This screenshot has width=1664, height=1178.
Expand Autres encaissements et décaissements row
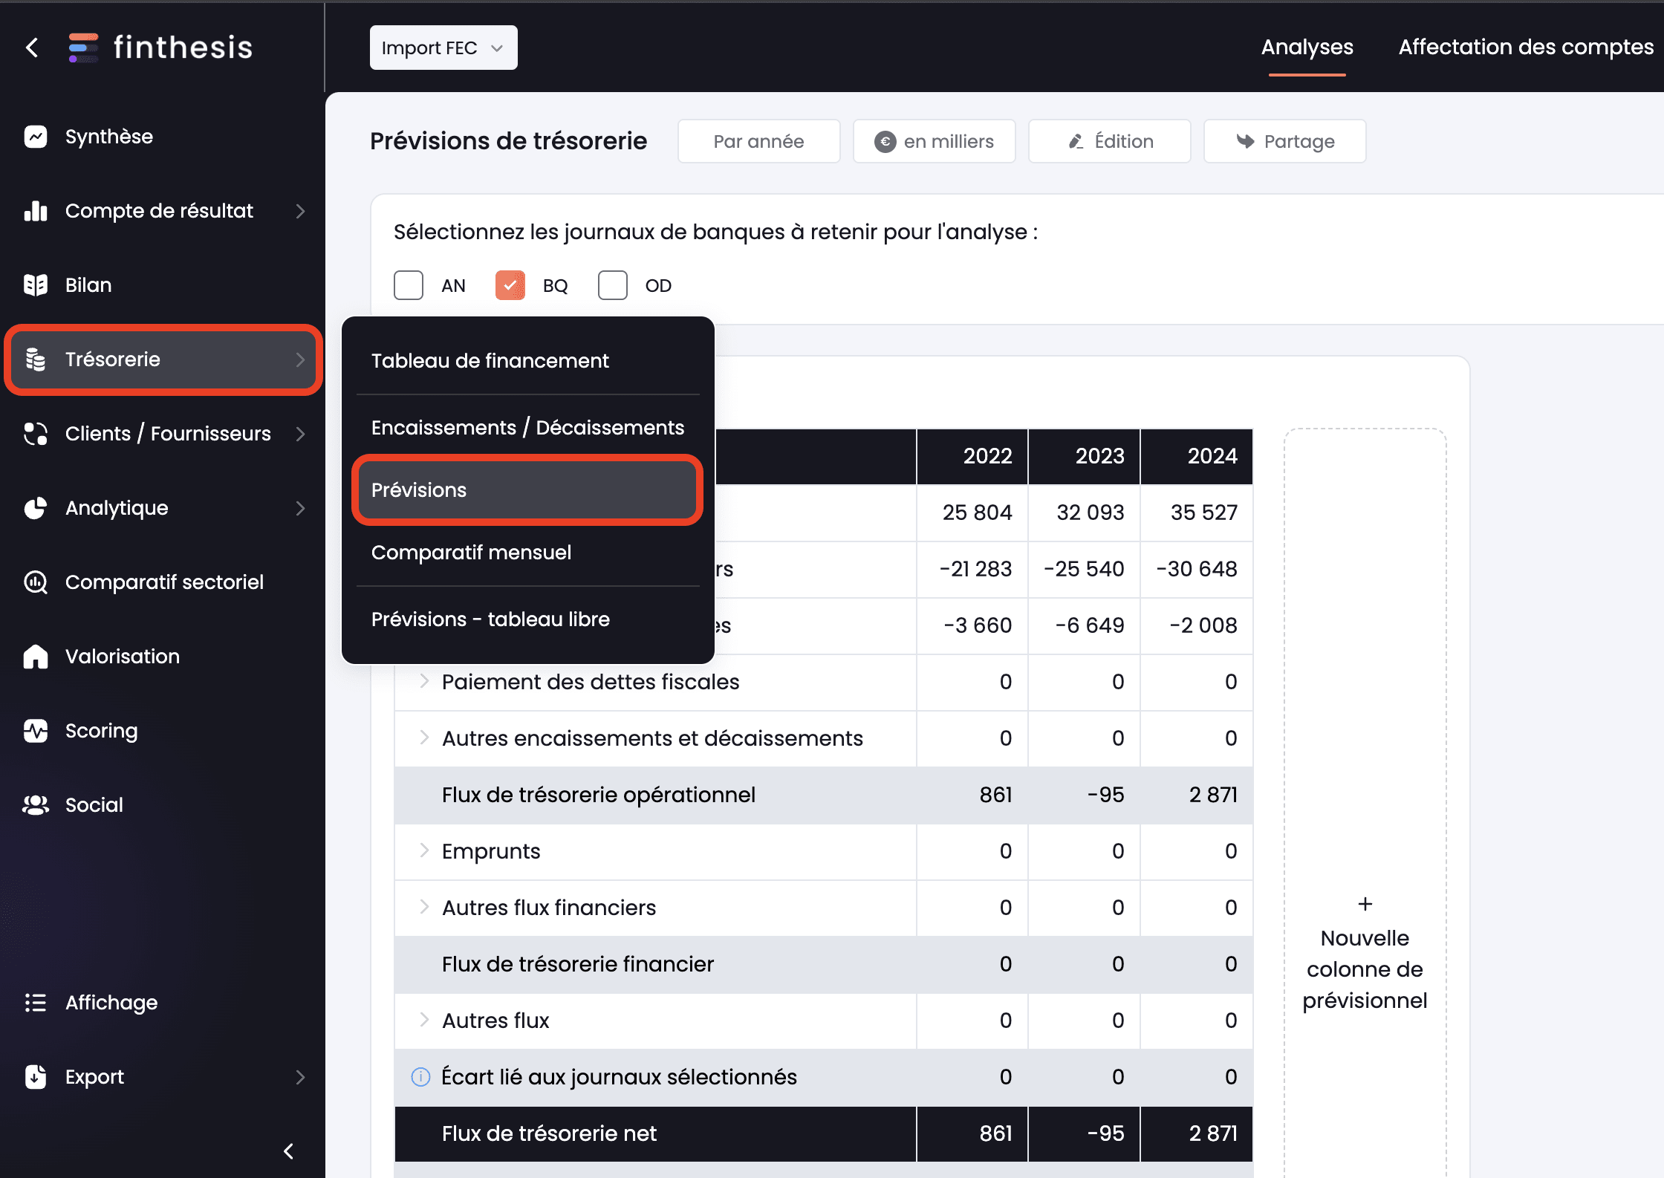click(424, 738)
